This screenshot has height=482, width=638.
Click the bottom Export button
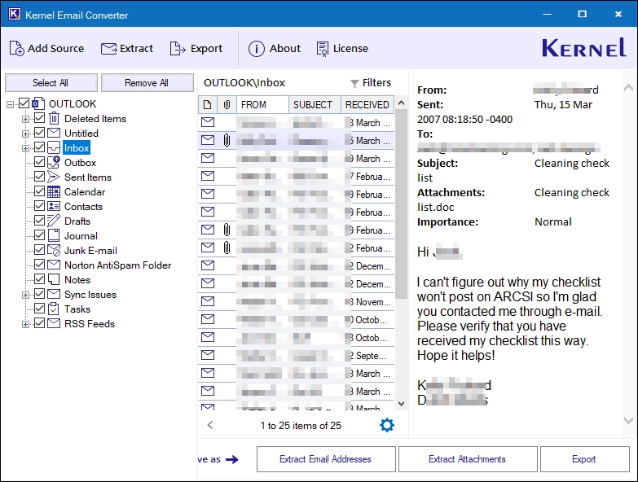pos(585,459)
